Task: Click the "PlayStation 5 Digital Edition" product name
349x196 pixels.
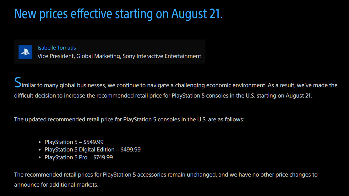Action: click(x=79, y=150)
